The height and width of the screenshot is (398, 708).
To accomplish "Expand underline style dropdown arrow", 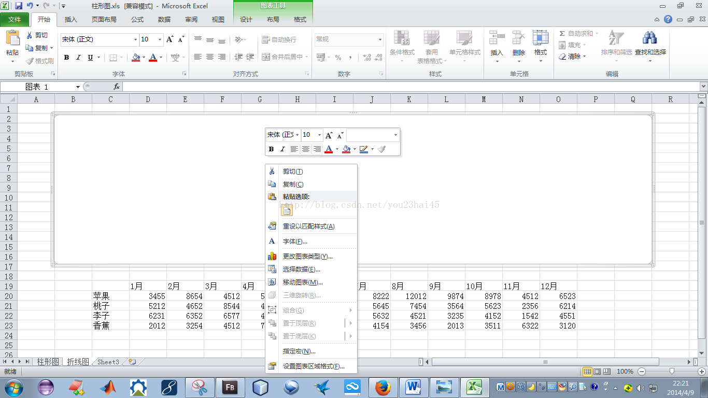I will (x=98, y=58).
